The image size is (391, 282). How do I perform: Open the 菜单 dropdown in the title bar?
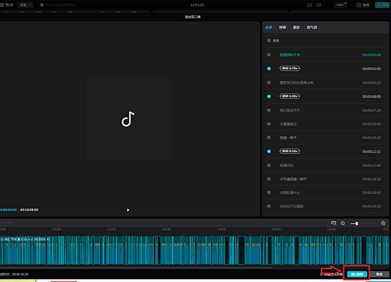coord(25,5)
